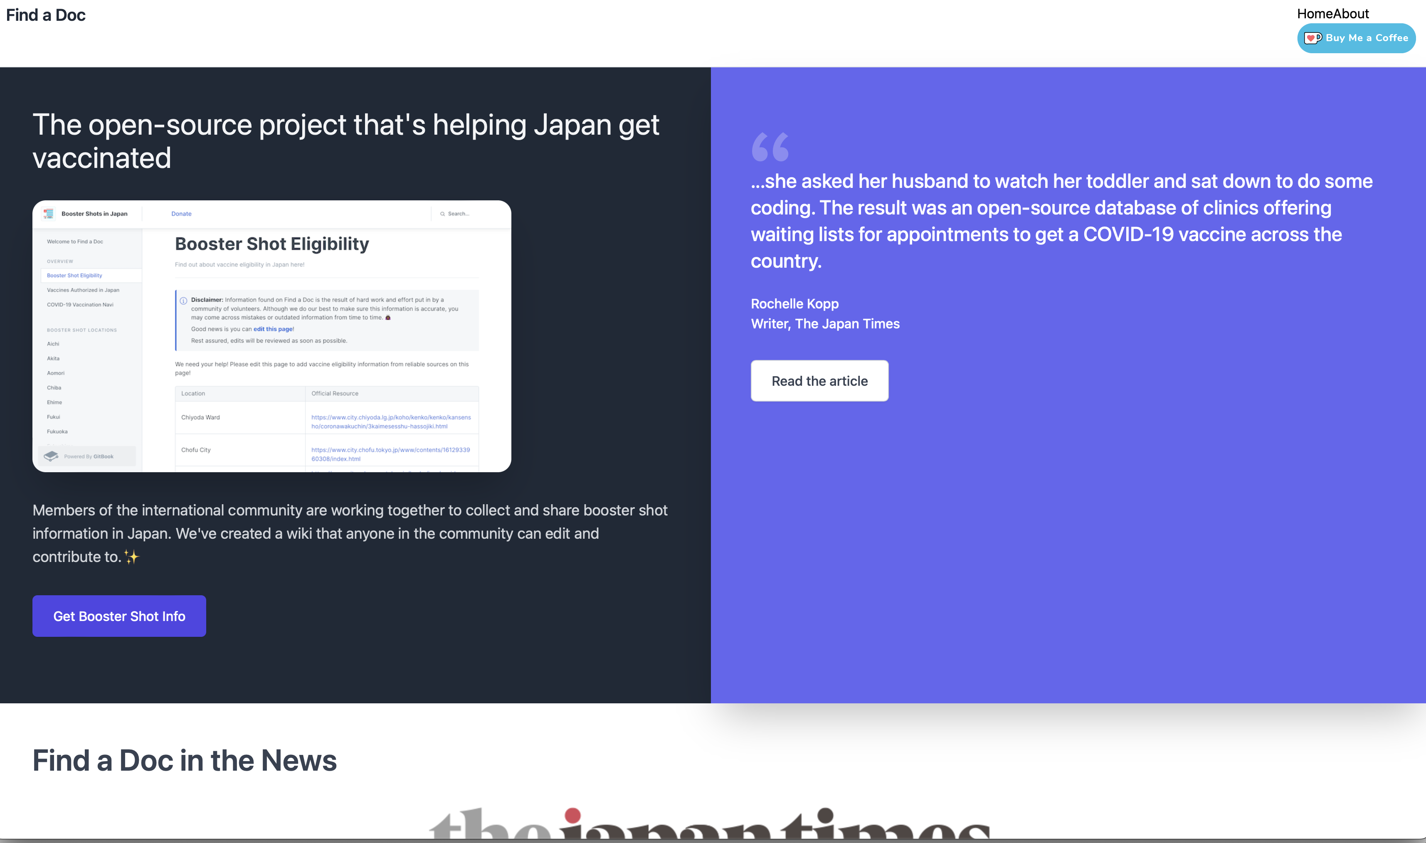
Task: Click the sparkles emoji after 'contribute to.'
Action: click(x=131, y=557)
